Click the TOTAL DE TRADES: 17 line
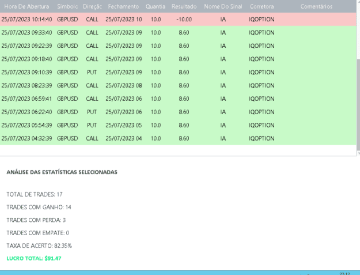Image resolution: width=360 pixels, height=275 pixels. 35,194
